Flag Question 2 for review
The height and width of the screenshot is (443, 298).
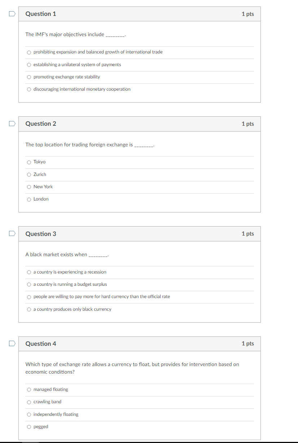[12, 123]
